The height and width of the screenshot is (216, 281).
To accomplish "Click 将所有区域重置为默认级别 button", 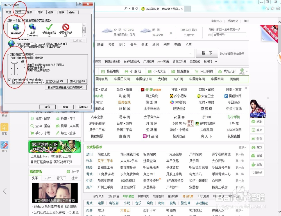I will (65, 87).
